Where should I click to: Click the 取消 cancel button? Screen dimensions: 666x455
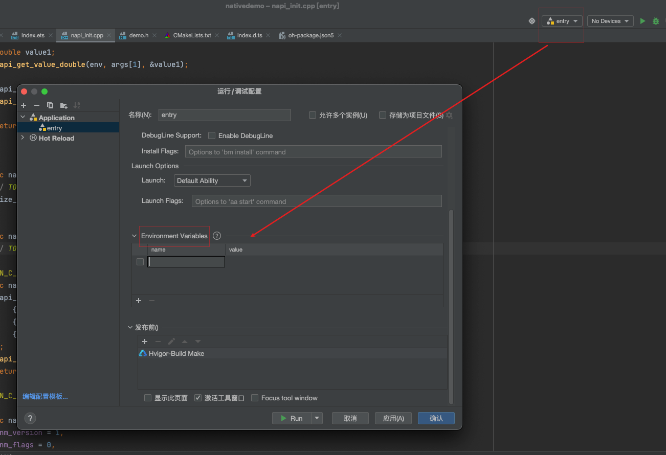(350, 418)
